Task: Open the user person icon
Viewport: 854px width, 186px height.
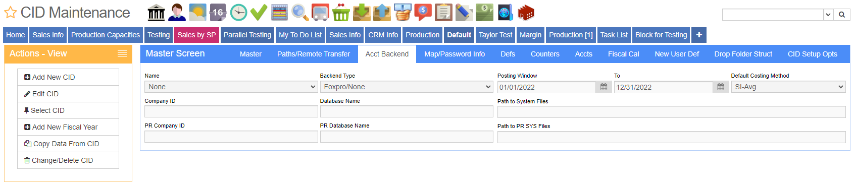Action: point(177,13)
